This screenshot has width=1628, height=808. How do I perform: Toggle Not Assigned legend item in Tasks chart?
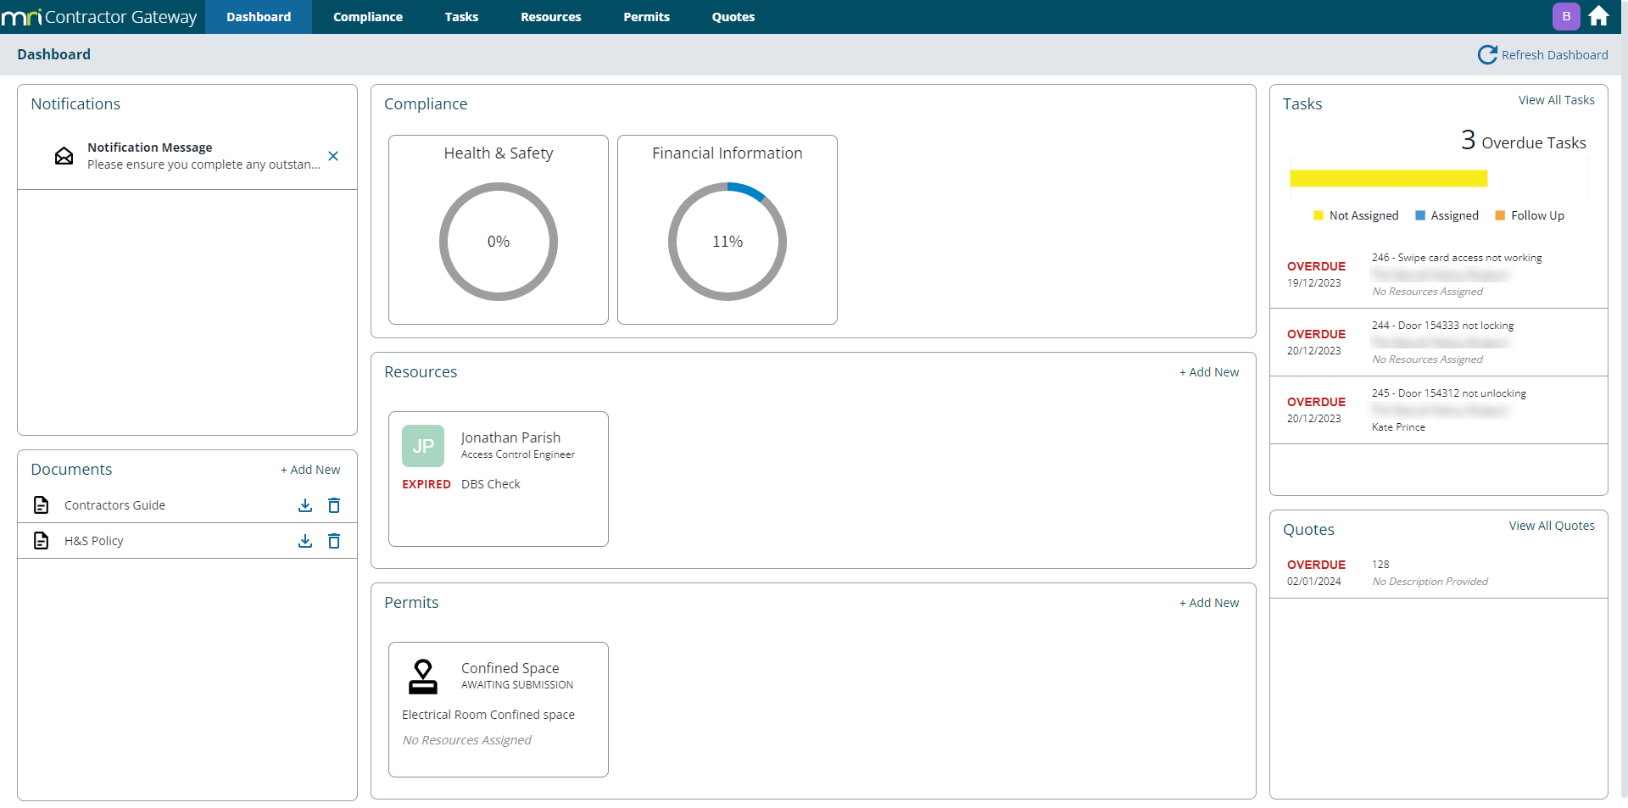point(1356,215)
